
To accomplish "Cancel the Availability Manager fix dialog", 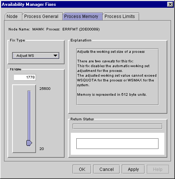I will (x=106, y=169).
